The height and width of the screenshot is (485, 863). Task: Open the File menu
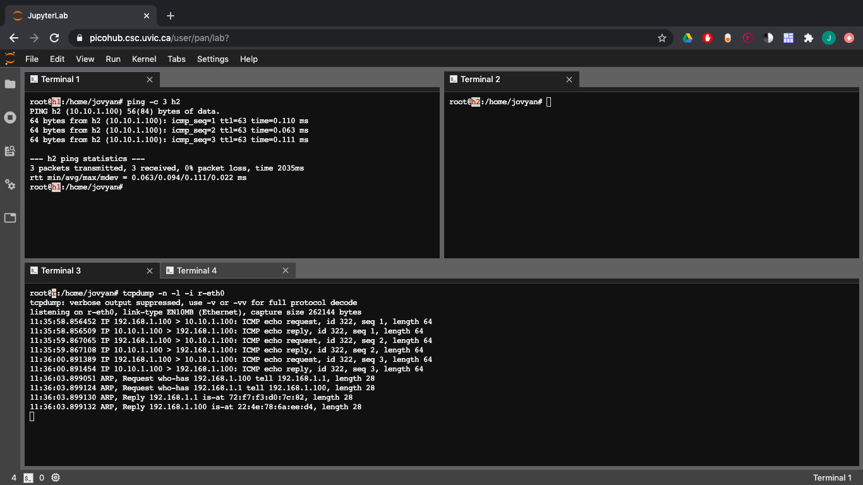tap(32, 59)
